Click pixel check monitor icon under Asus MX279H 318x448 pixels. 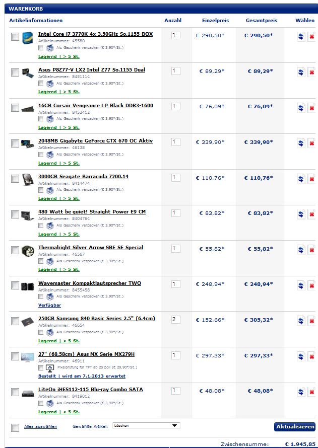pyautogui.click(x=50, y=368)
